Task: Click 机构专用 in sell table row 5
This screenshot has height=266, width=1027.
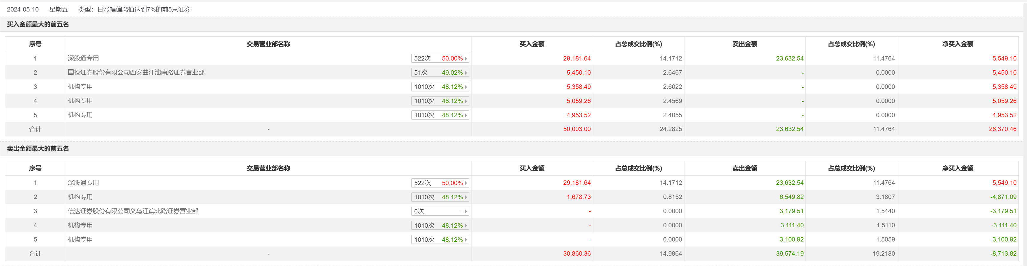Action: [x=80, y=239]
